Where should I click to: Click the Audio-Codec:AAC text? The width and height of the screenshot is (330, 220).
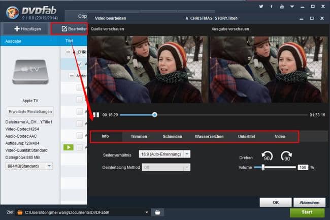[21, 136]
